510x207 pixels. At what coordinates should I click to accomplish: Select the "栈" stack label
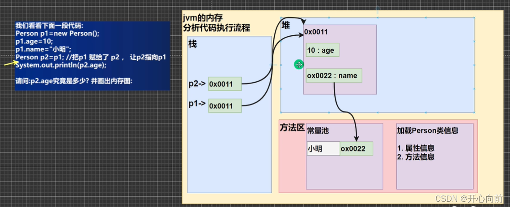coord(192,44)
